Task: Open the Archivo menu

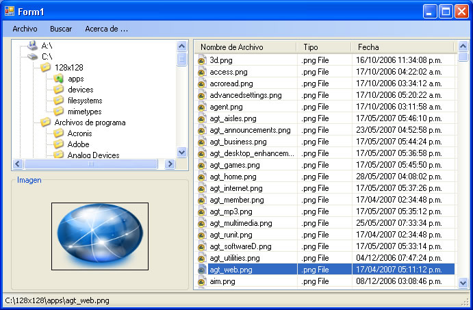Action: click(25, 29)
